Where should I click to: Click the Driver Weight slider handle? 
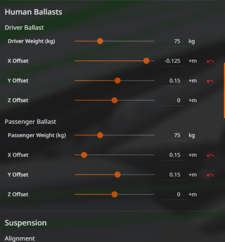(x=100, y=41)
